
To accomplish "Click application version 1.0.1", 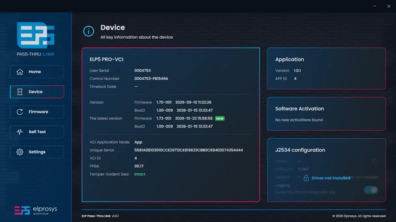I will [x=297, y=70].
